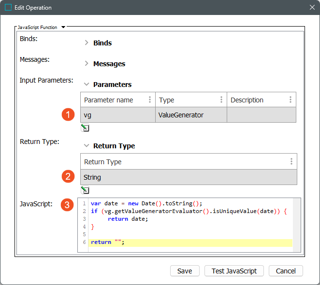Screen dimensions: 320x285
Task: Open Description column options menu
Action: tap(291, 100)
